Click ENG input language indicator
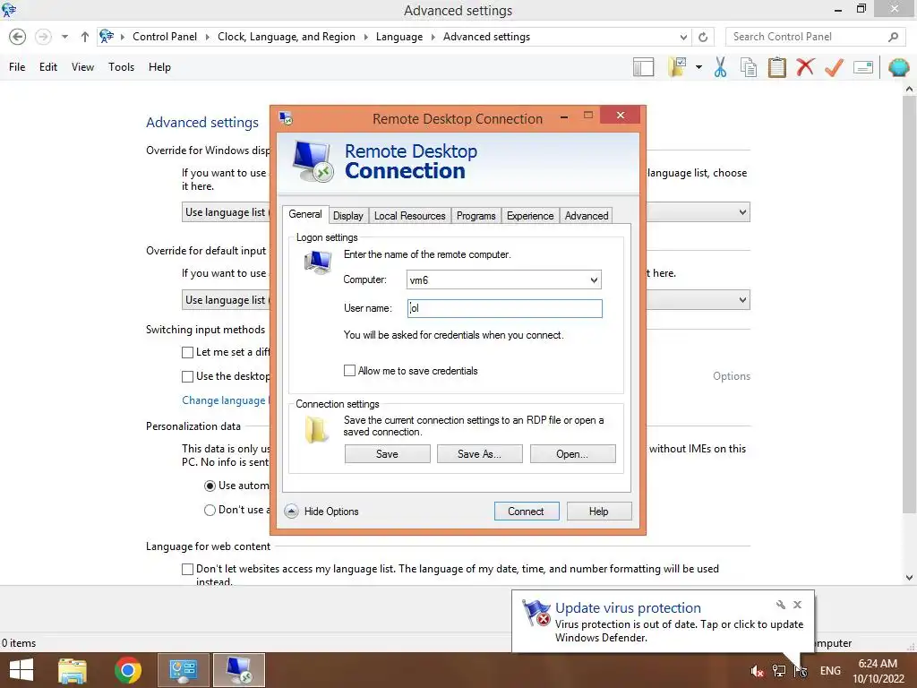 tap(830, 671)
